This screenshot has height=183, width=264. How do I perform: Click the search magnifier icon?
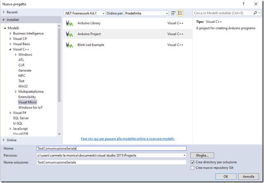[255, 13]
